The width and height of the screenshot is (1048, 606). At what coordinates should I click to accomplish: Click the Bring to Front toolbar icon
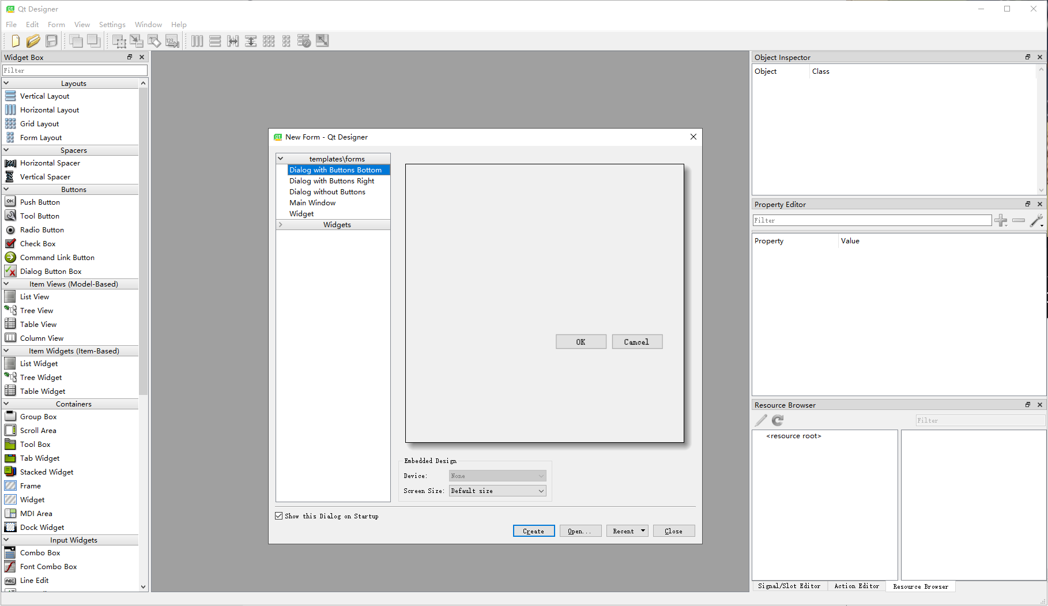(x=76, y=41)
